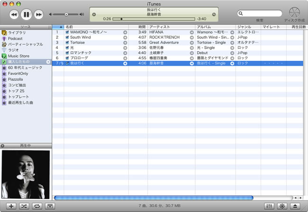This screenshot has width=308, height=212.
Task: Click the left arrow icon in song display
Action: 94,14
